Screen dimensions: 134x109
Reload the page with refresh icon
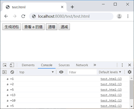tap(23, 16)
